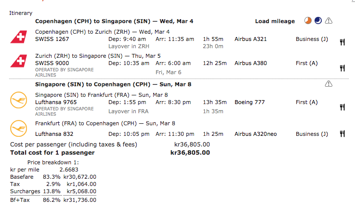The width and height of the screenshot is (355, 212).
Task: Click the meal icon for SWISS 1267
Action: (342, 42)
